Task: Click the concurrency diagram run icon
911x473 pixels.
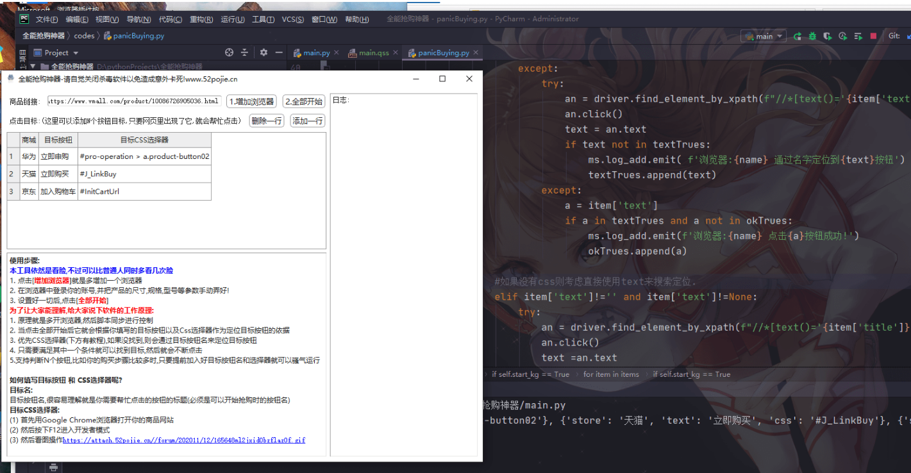Action: click(858, 37)
